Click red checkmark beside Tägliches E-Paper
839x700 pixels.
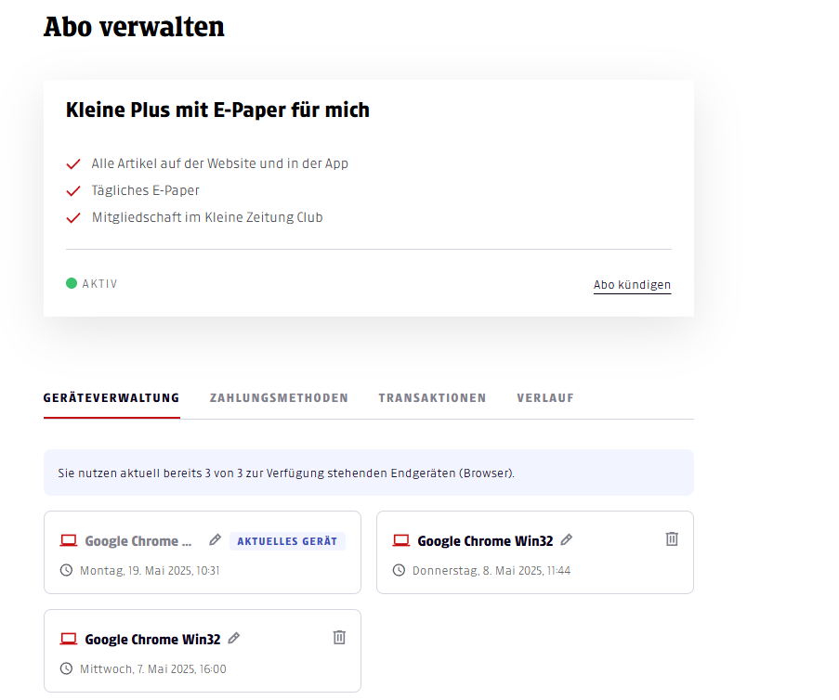73,191
